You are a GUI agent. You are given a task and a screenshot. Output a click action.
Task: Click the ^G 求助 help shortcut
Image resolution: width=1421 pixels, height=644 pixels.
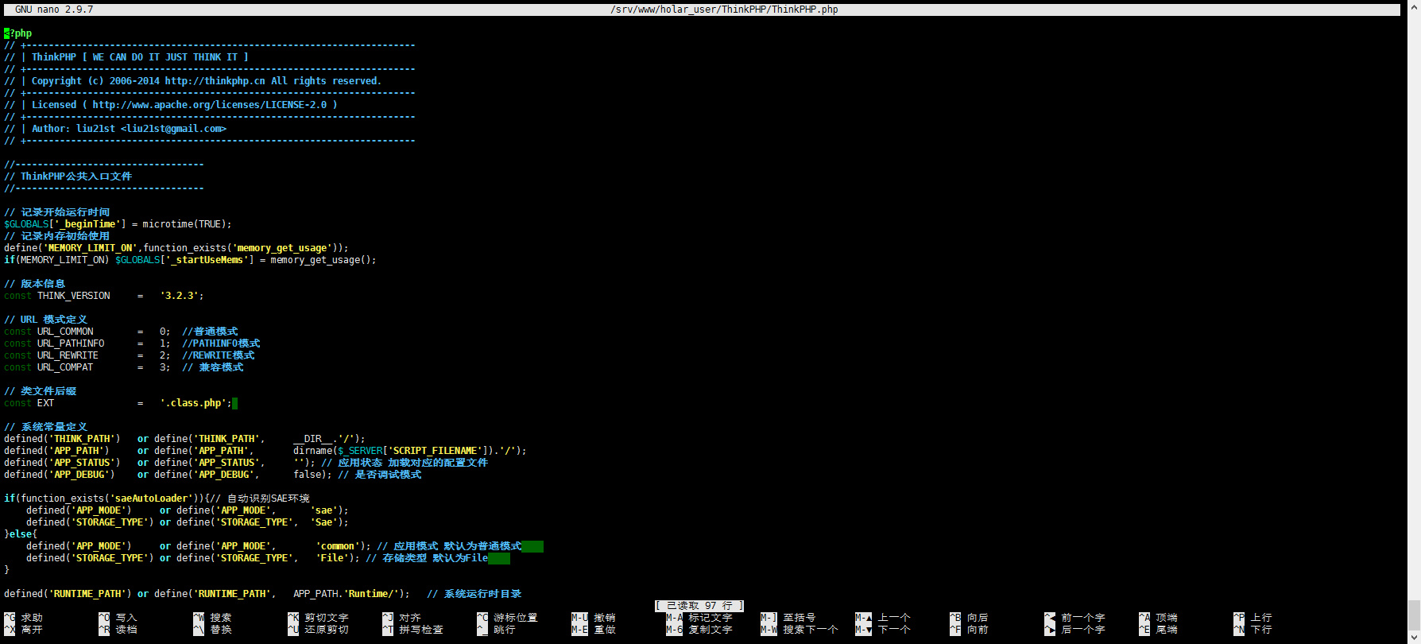(x=24, y=618)
